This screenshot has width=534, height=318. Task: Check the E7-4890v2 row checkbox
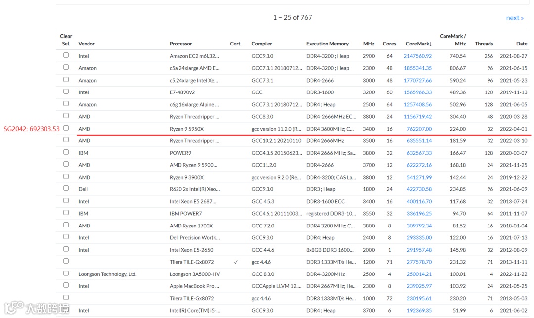coord(66,91)
